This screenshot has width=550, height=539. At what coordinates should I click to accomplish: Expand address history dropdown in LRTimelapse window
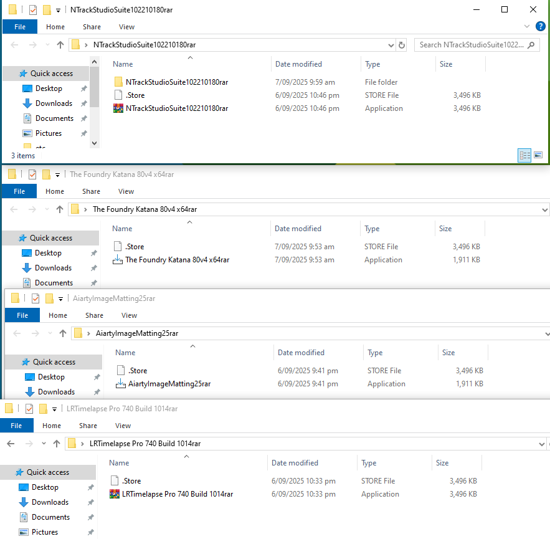tap(541, 444)
